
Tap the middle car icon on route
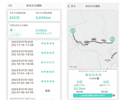(94, 39)
